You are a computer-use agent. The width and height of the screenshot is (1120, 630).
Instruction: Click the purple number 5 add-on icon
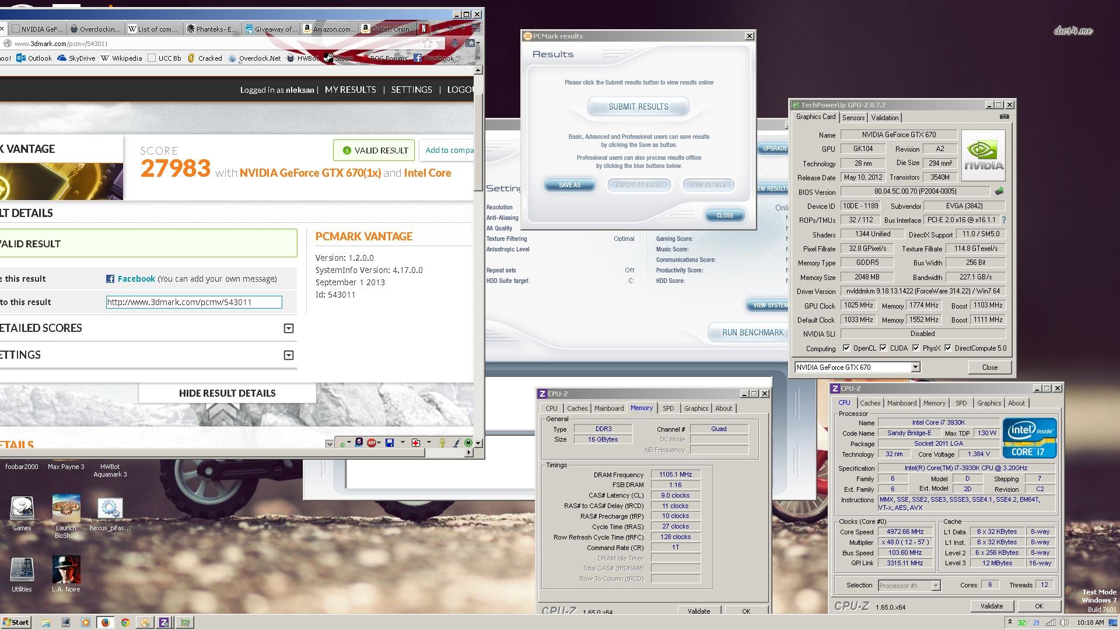tap(359, 442)
